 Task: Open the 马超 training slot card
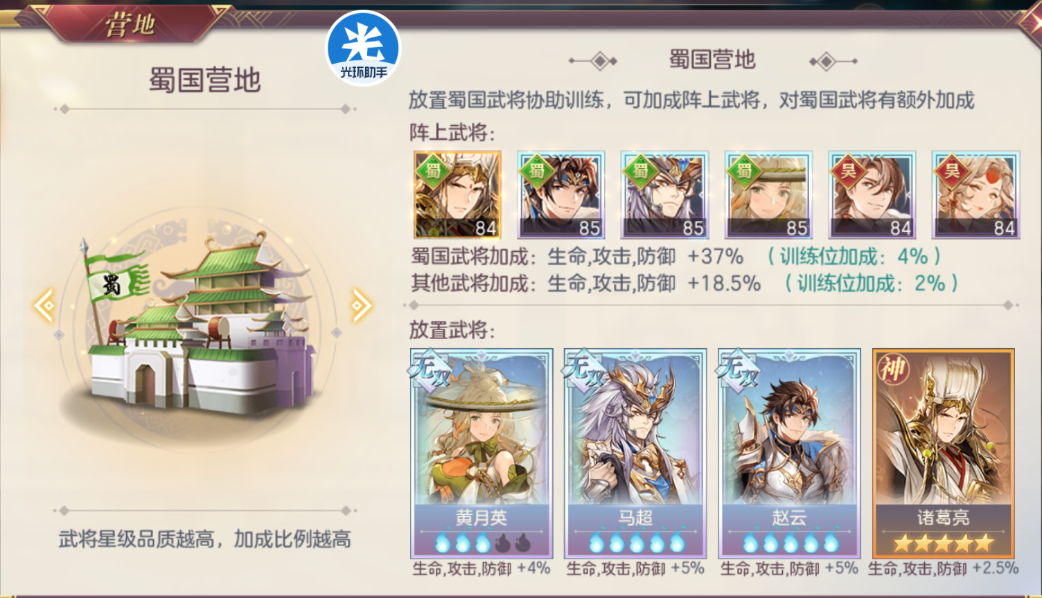point(635,453)
